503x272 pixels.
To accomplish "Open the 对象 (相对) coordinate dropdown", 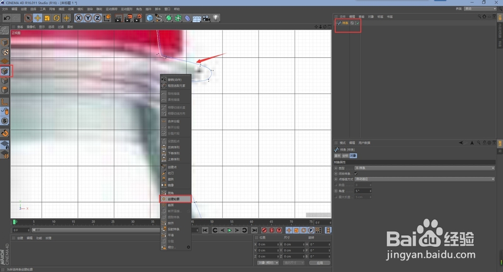I will coord(268,262).
